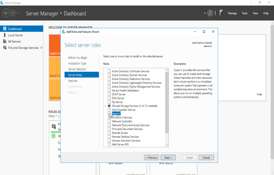The image size is (274, 175).
Task: Click the forward navigation arrow
Action: 13,13
